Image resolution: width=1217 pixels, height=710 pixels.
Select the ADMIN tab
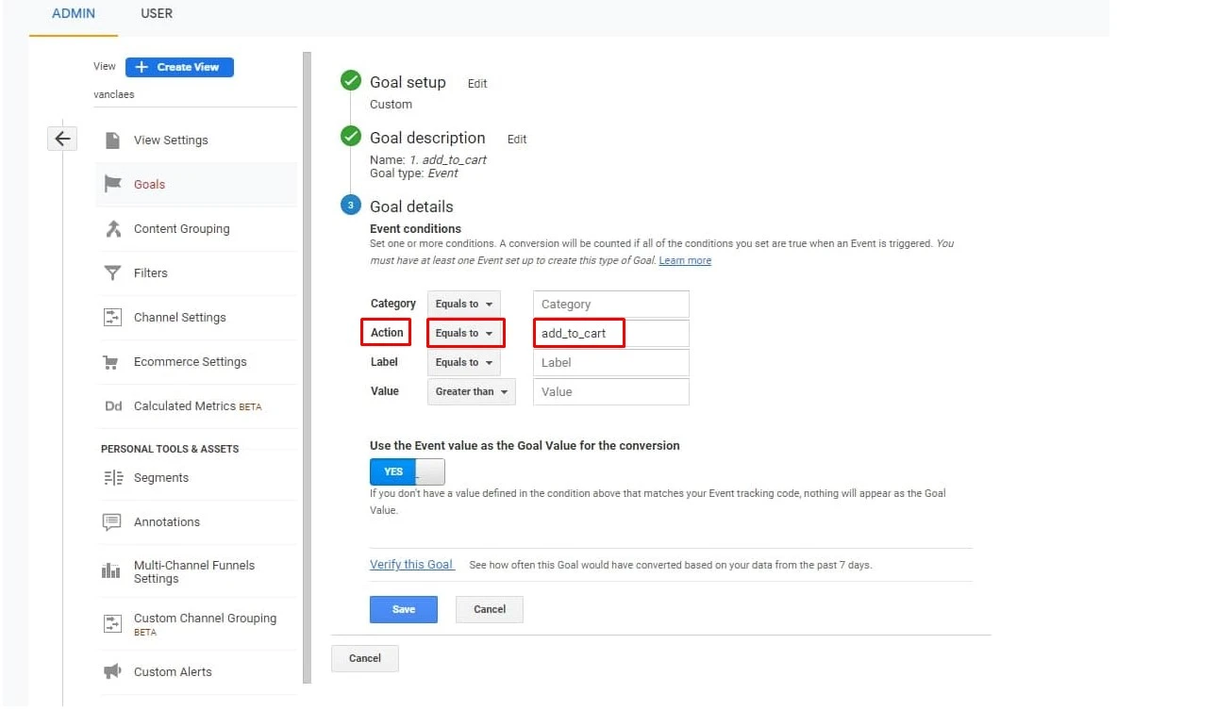point(73,13)
